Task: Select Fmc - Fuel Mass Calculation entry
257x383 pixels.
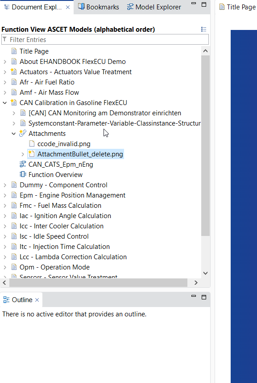Action: [61, 206]
